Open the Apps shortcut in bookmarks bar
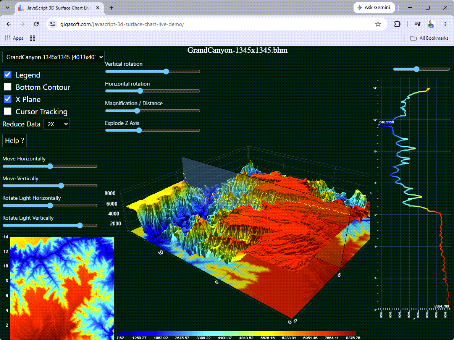The height and width of the screenshot is (340, 454). 14,38
